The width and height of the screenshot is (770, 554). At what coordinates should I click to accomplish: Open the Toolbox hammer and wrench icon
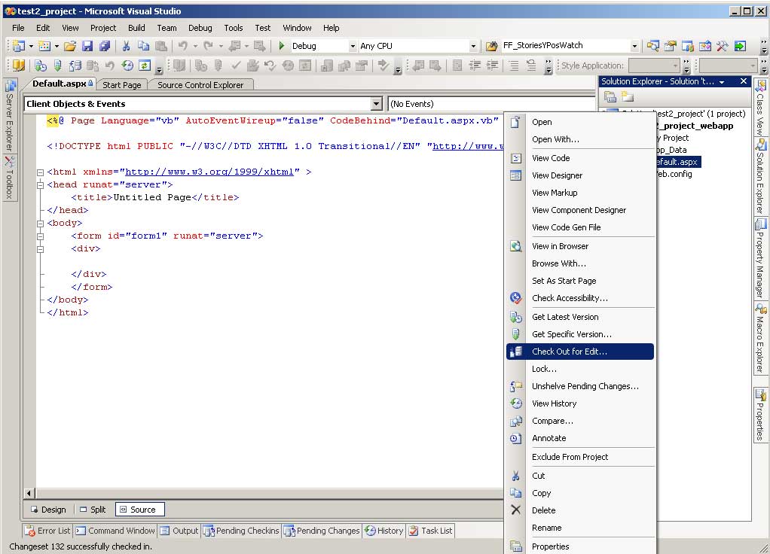[722, 46]
